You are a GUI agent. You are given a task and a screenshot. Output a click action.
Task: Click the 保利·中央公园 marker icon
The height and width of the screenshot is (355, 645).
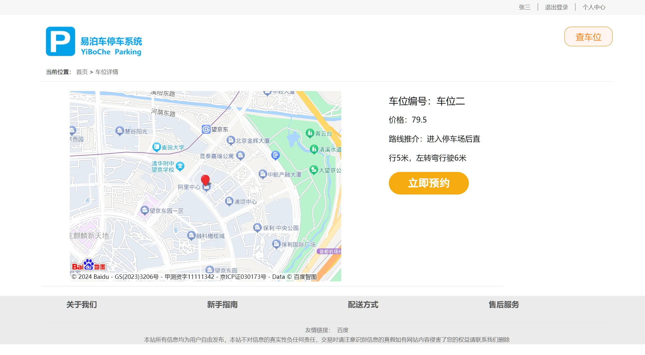click(257, 227)
